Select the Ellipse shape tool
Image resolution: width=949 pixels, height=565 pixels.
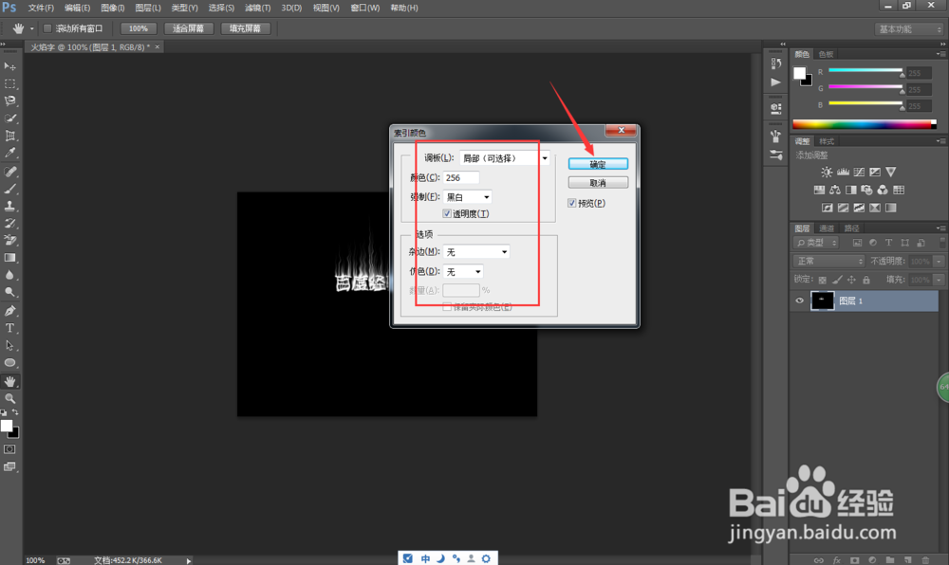pos(10,363)
